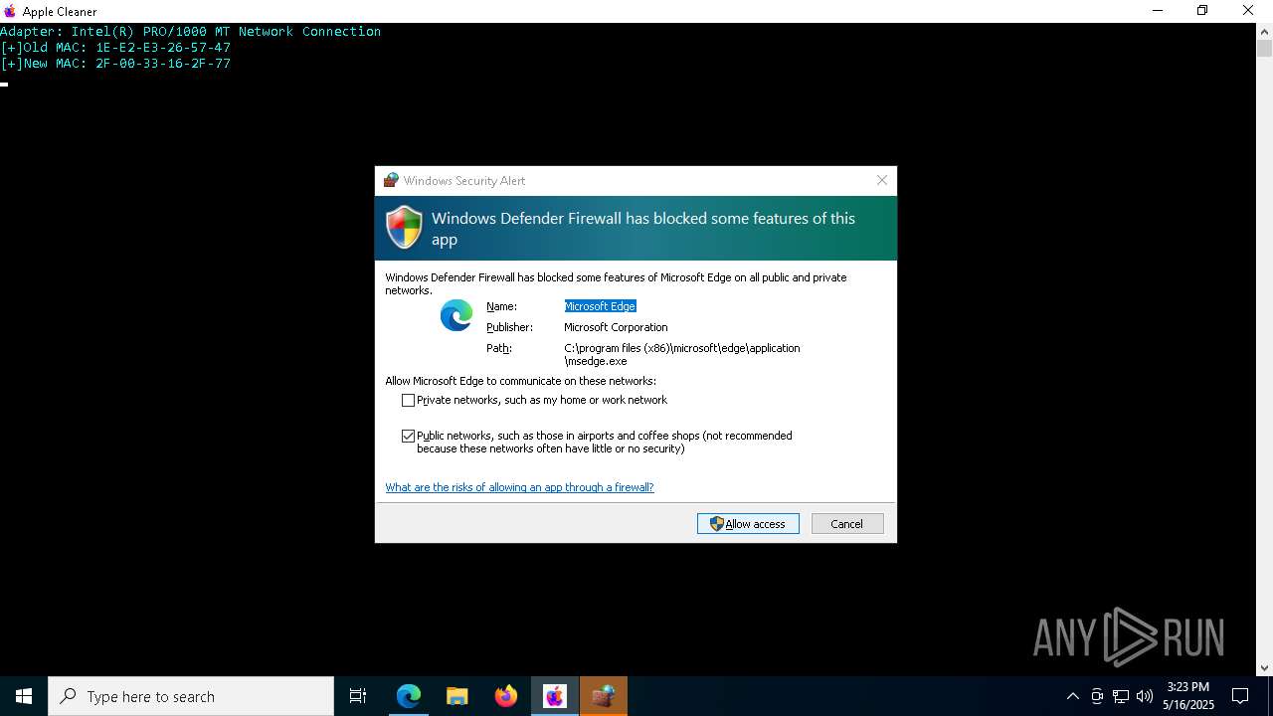1273x716 pixels.
Task: Open Microsoft Edge from the taskbar
Action: click(409, 696)
